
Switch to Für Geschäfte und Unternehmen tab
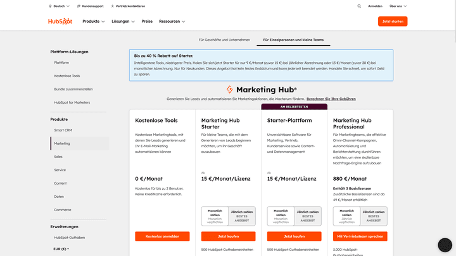tap(224, 40)
